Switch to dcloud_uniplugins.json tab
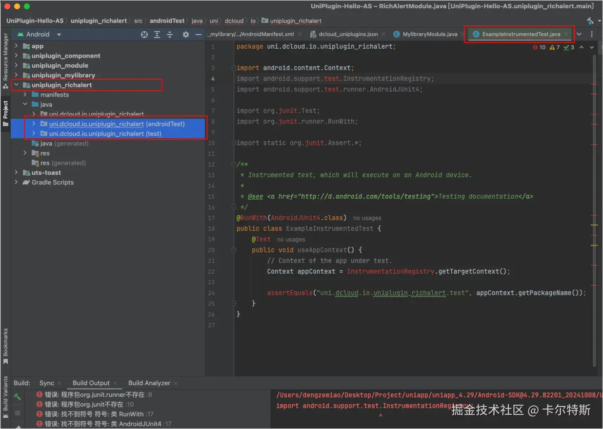Screen dimensions: 603x429 [x=348, y=34]
